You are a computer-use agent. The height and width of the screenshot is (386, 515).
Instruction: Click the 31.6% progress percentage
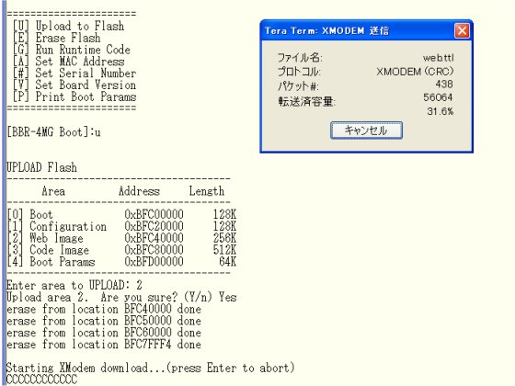click(441, 111)
